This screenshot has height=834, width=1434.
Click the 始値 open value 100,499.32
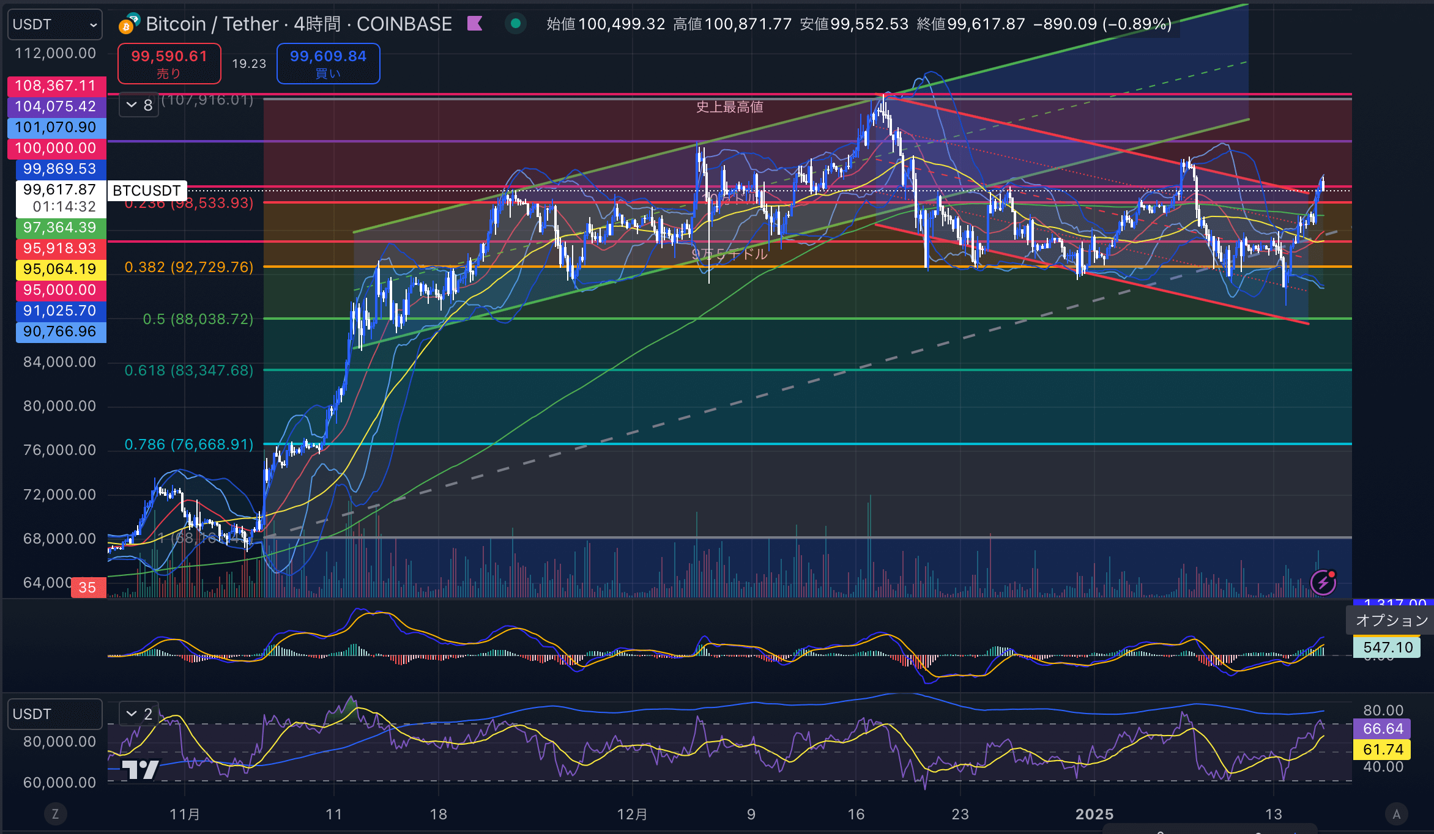[x=621, y=24]
